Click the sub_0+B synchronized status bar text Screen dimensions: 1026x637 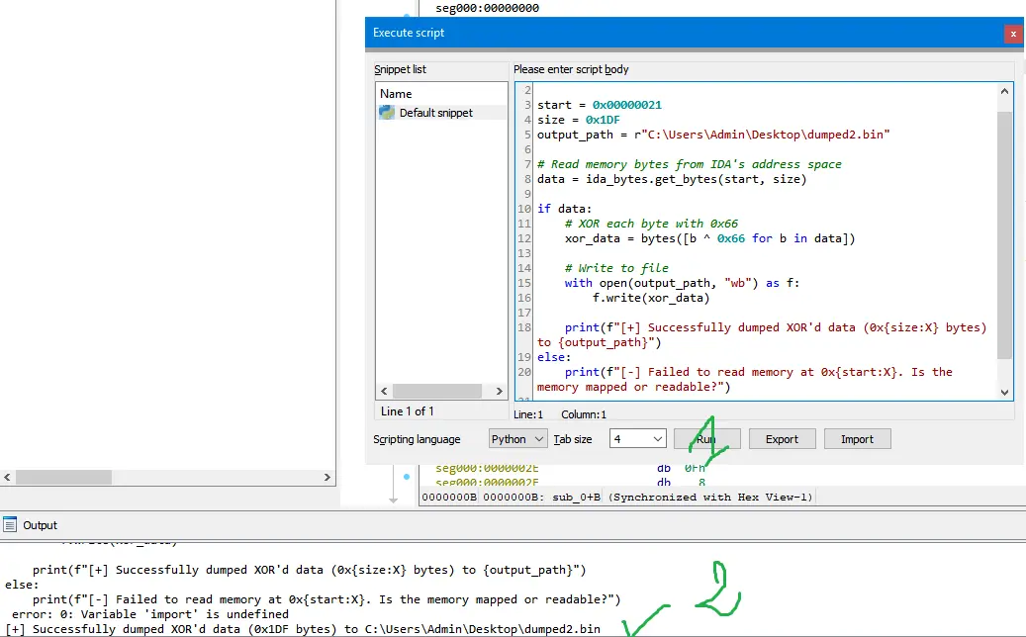click(x=617, y=498)
